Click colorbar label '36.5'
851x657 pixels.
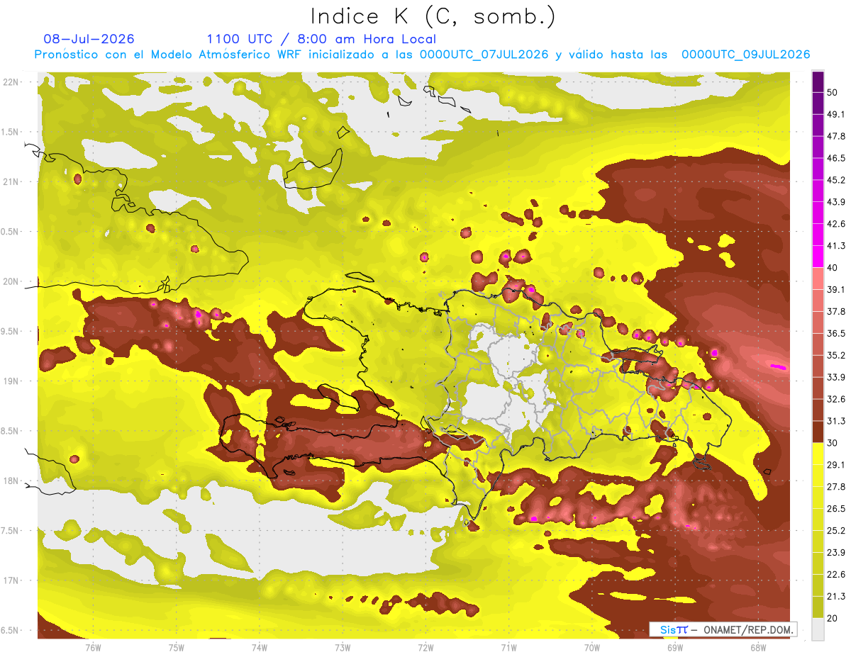pyautogui.click(x=835, y=333)
